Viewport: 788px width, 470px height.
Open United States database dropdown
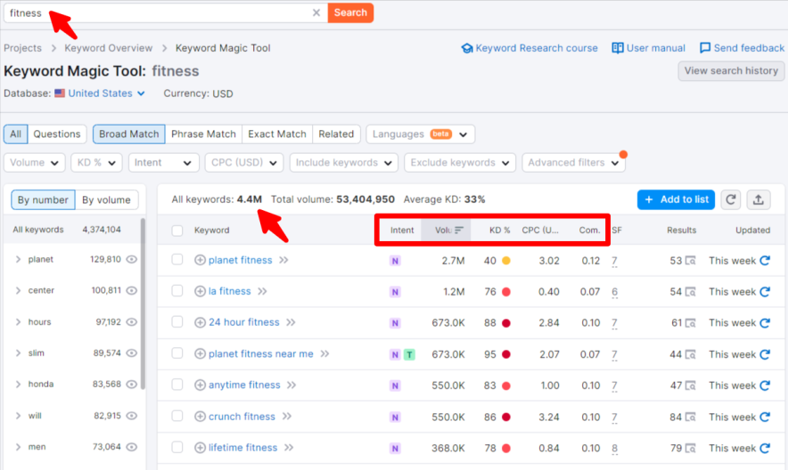[100, 93]
